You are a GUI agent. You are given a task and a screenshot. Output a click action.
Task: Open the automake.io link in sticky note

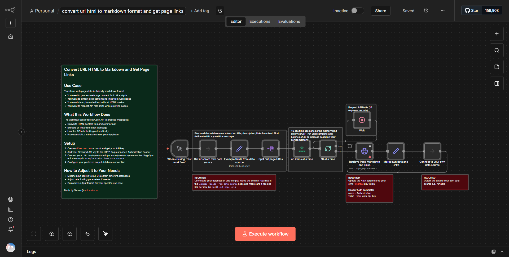pyautogui.click(x=91, y=190)
